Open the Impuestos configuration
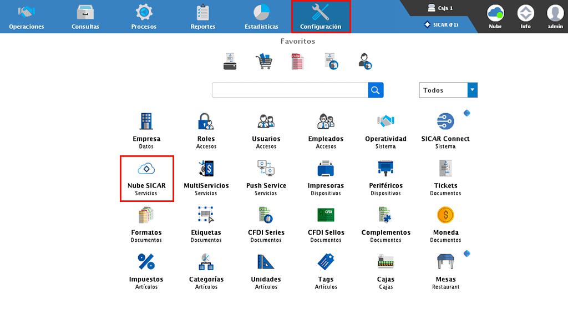 (146, 271)
